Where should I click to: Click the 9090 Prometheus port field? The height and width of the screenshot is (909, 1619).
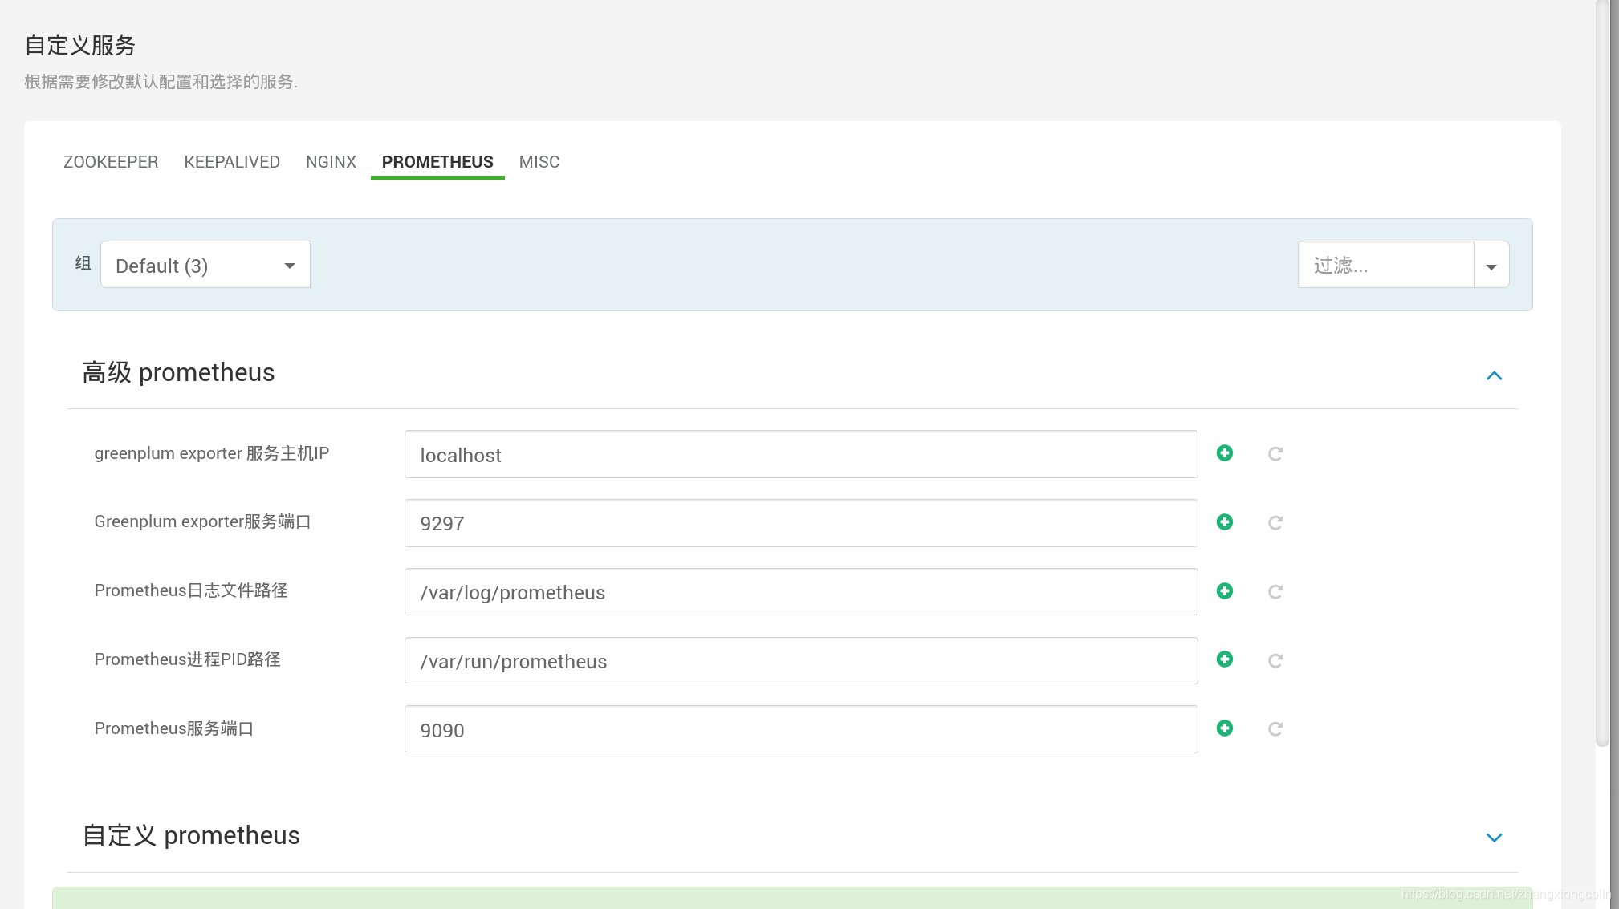(x=801, y=730)
